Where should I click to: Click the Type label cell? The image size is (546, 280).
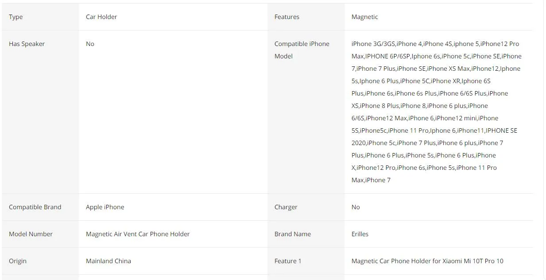pyautogui.click(x=40, y=17)
